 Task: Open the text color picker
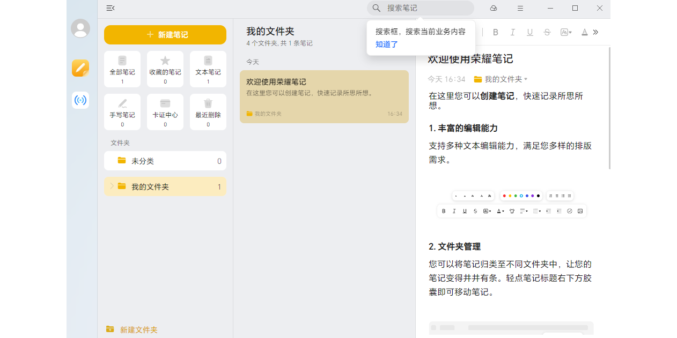pyautogui.click(x=584, y=32)
